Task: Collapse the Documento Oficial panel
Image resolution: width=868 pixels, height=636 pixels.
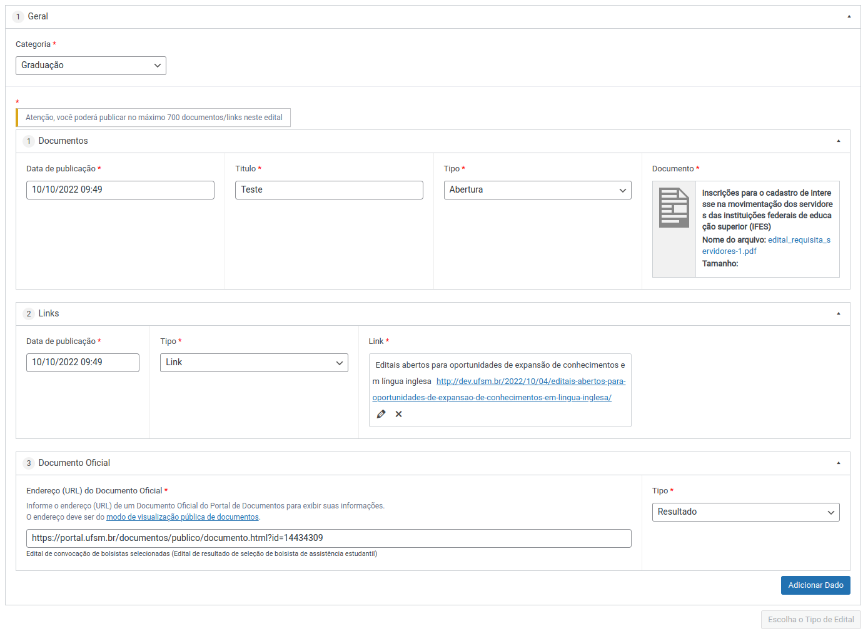Action: tap(838, 463)
